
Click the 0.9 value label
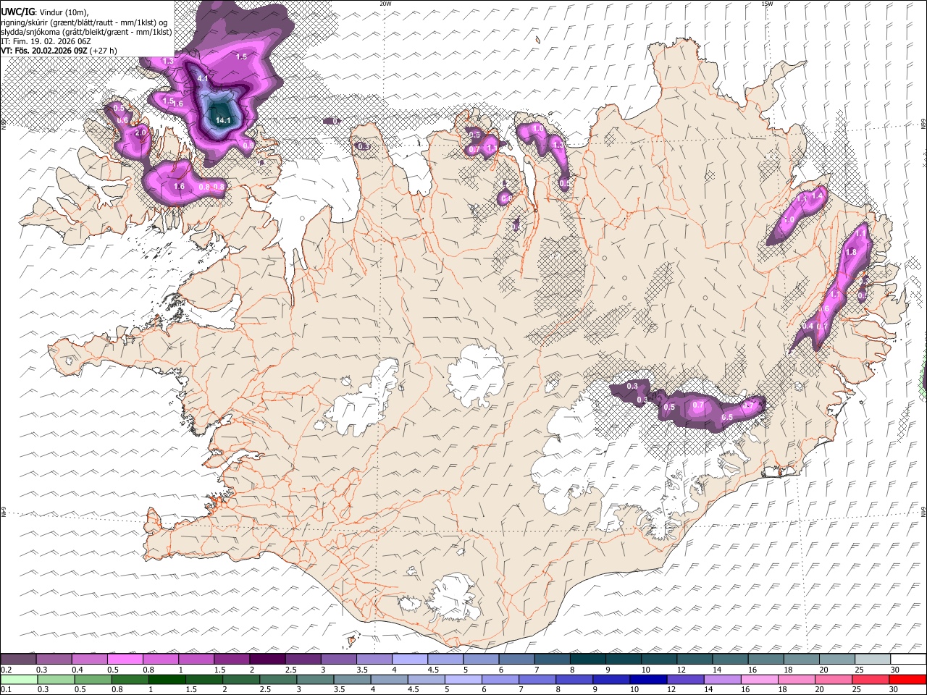click(x=248, y=146)
